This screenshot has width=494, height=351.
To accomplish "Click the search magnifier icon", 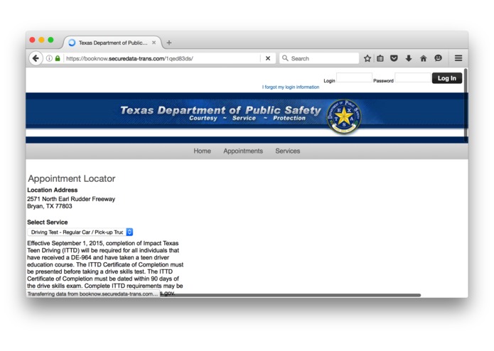I will pyautogui.click(x=285, y=58).
